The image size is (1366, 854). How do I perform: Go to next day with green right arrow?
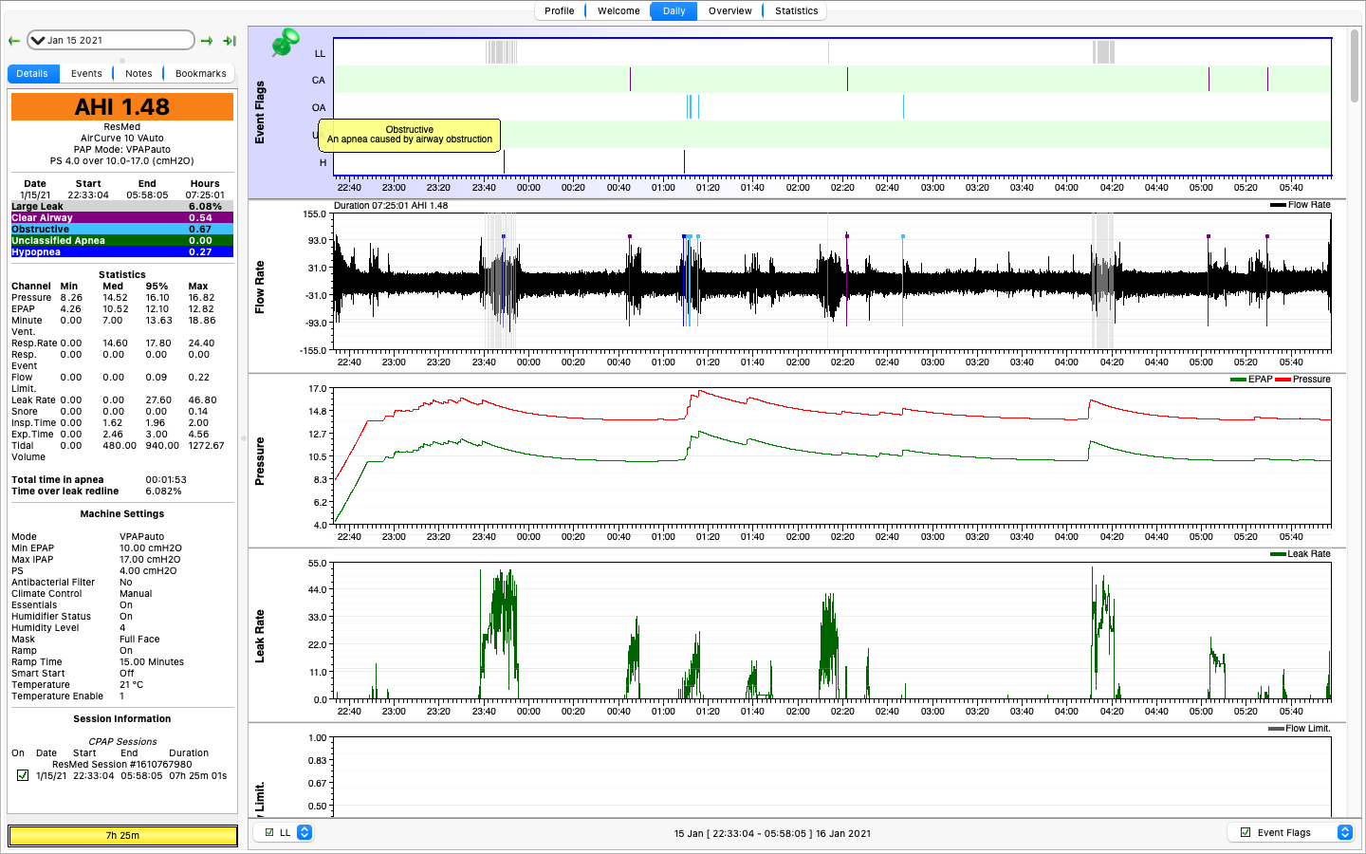207,41
